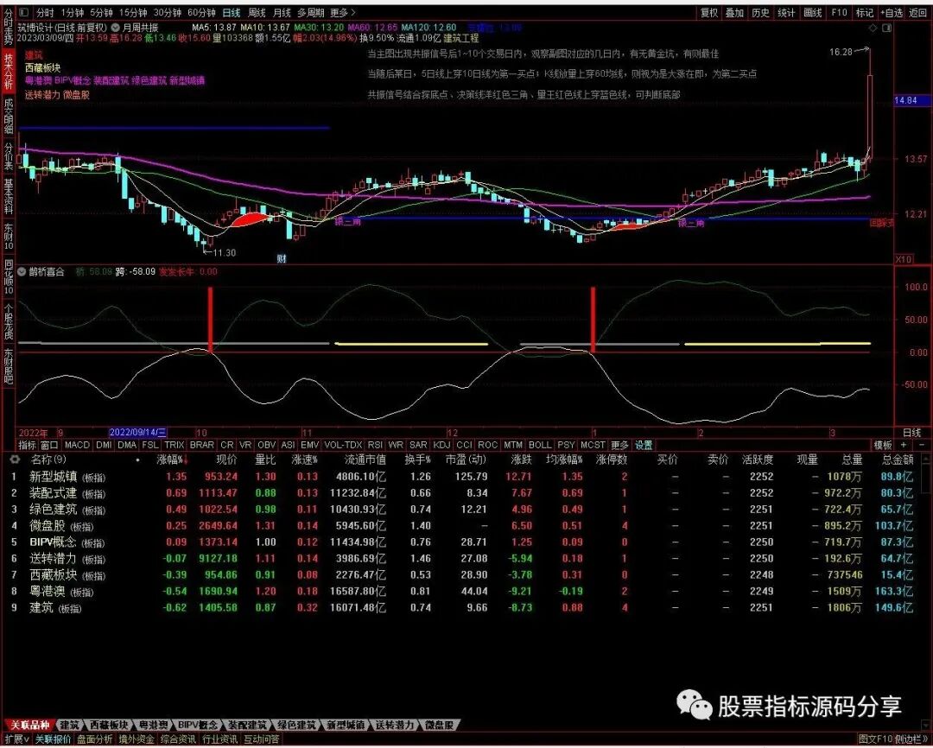
Task: Activate the 画线 drawing tool
Action: point(812,12)
